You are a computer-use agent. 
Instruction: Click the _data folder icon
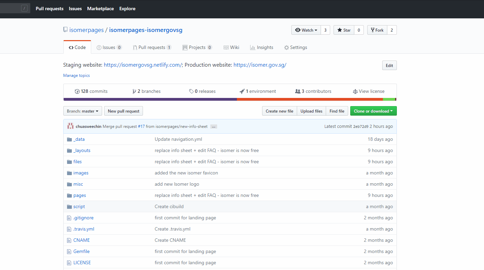pos(69,139)
